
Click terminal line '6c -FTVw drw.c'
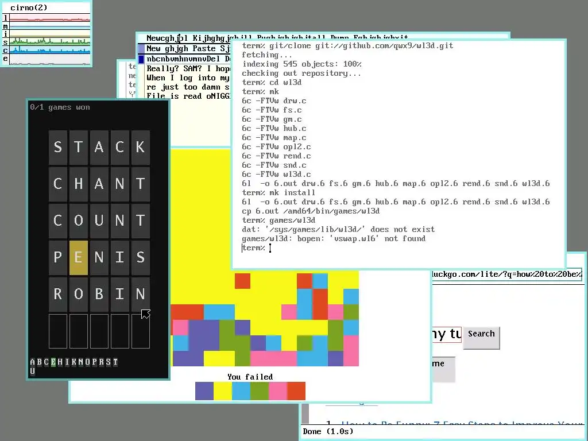coord(274,101)
